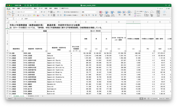Open the Page Layout ribbon tab
This screenshot has width=177, height=107.
click(x=27, y=9)
